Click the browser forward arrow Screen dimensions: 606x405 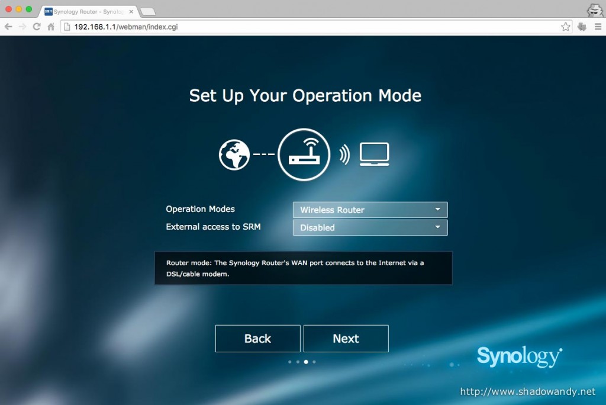(22, 27)
